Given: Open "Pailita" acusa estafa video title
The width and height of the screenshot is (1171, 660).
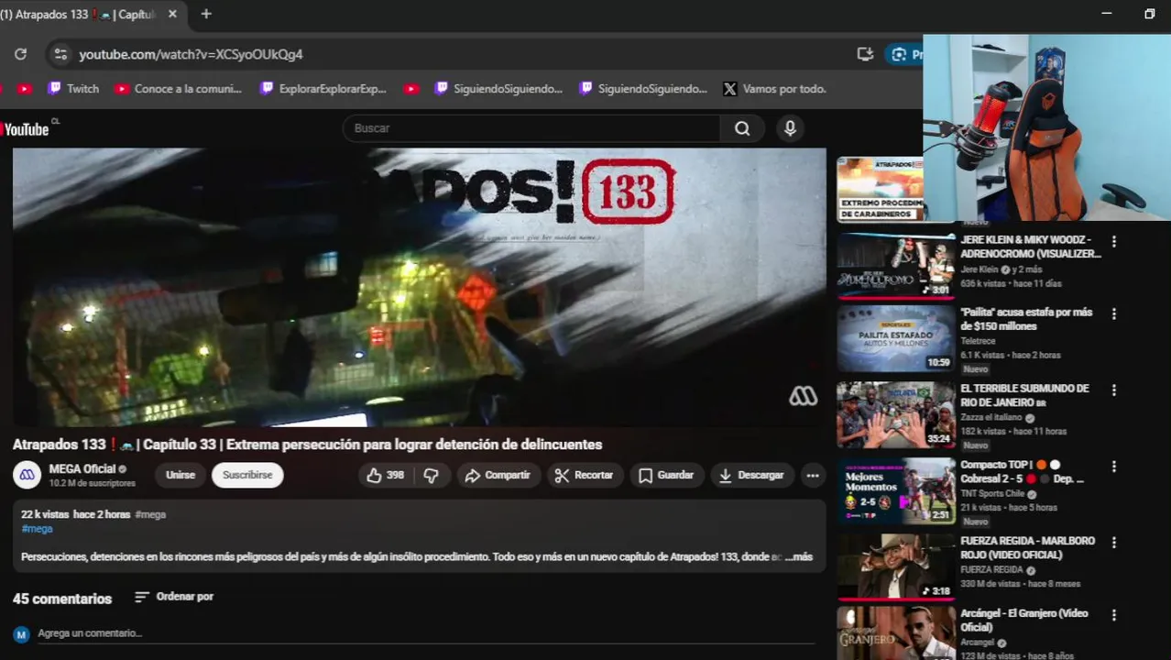Looking at the screenshot, I should coord(1026,319).
